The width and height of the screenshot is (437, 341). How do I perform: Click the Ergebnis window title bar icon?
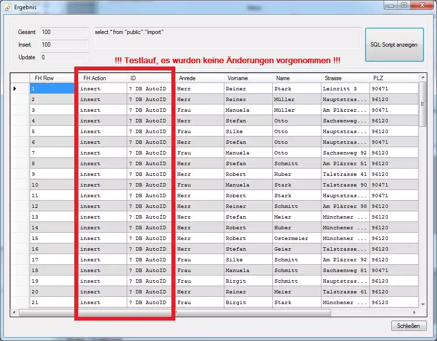(7, 7)
